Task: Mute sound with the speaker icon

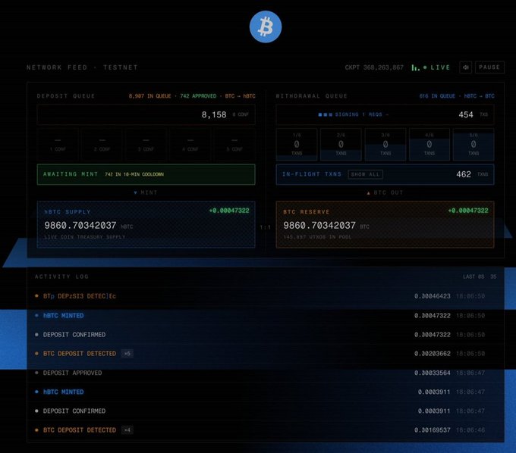Action: 466,67
